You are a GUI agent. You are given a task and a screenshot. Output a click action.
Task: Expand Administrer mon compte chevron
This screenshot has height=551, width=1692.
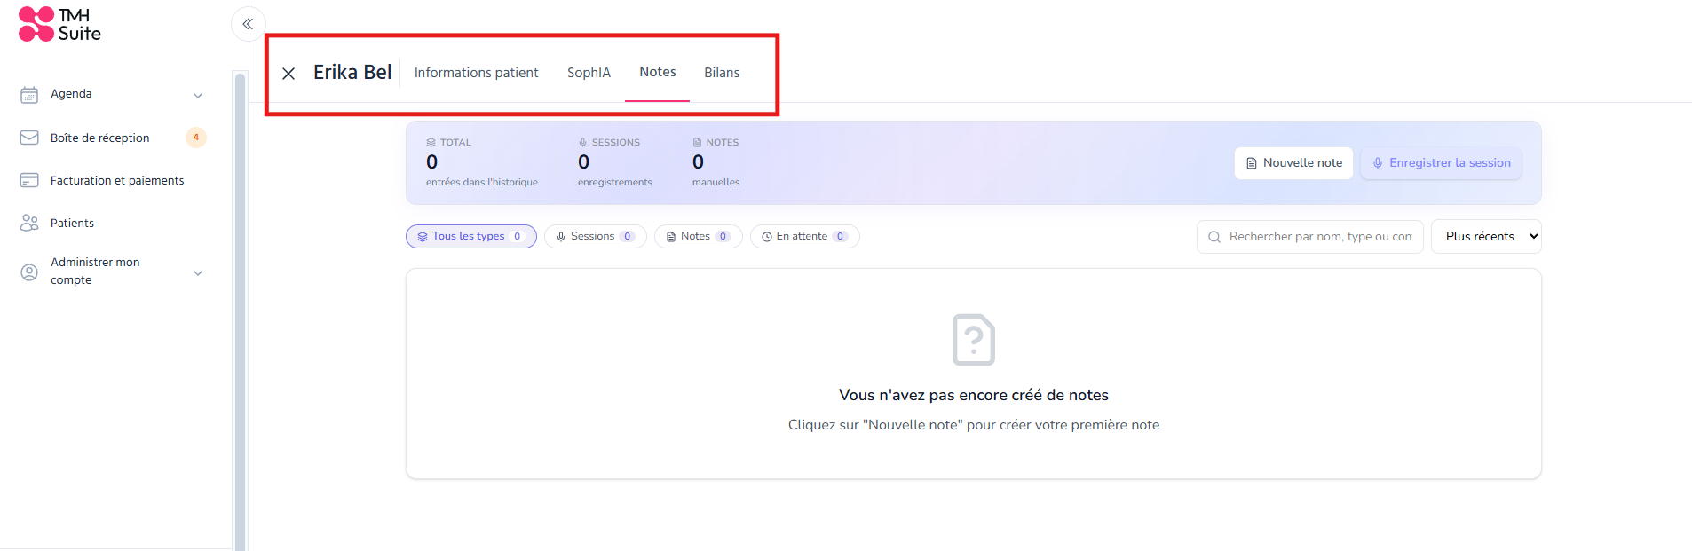click(198, 272)
